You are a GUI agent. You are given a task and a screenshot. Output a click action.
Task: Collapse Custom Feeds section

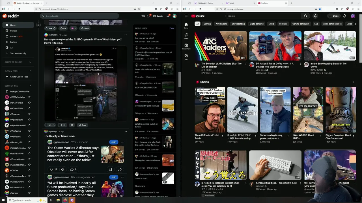pyautogui.click(x=30, y=71)
